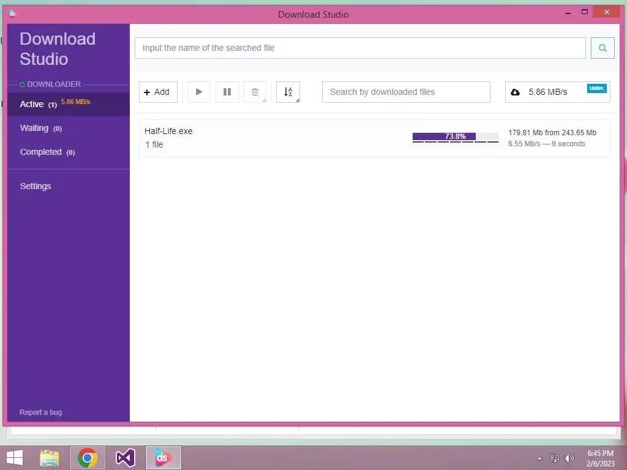Delete the download with the trash icon
627x470 pixels.
[255, 92]
